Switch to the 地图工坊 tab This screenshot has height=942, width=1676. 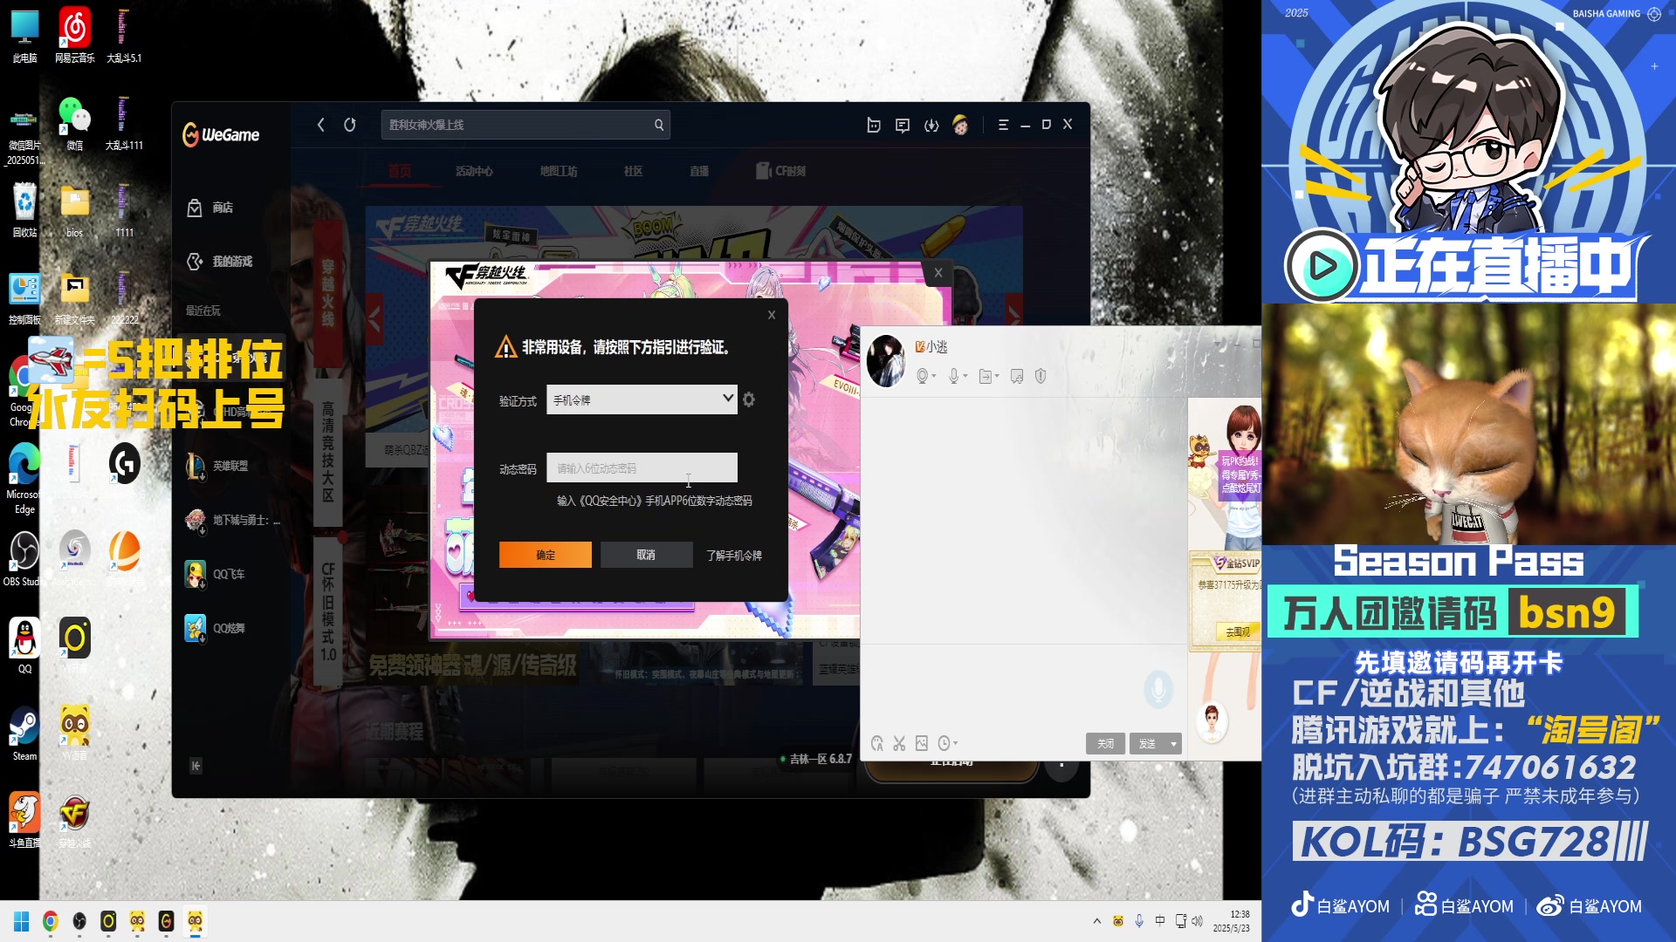click(x=559, y=171)
